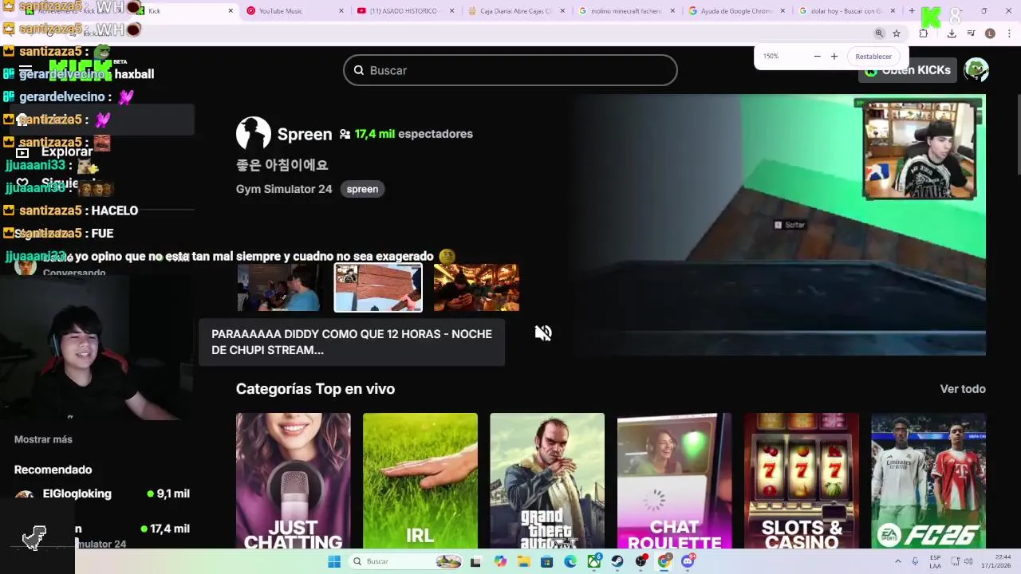Viewport: 1021px width, 574px height.
Task: Select the third featured stream thumbnail
Action: [476, 287]
